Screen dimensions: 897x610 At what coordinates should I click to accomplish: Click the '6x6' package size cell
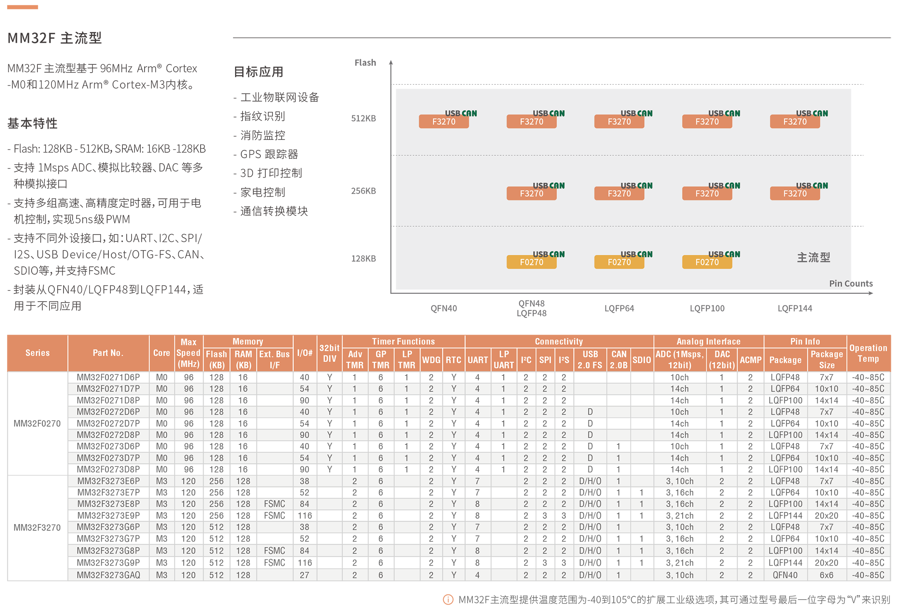[x=826, y=575]
